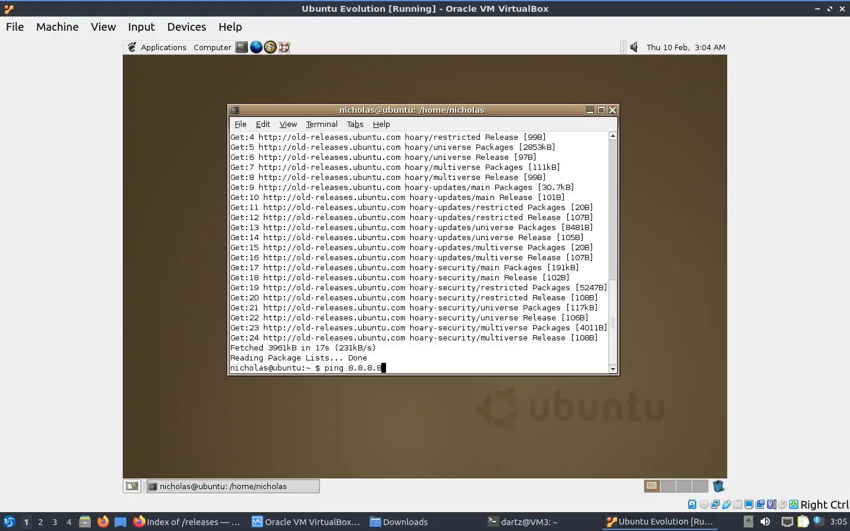Click VirtualBox mouse integration indicator
The image size is (850, 531).
782,504
